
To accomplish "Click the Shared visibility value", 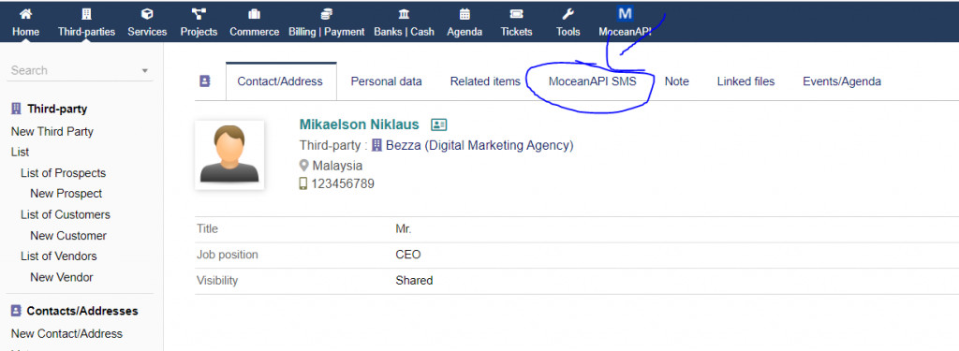I will (414, 281).
